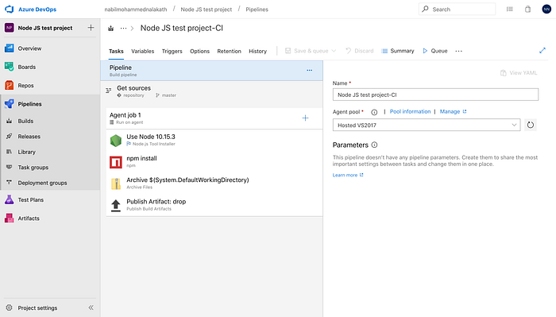Switch to the Triggers tab
Image resolution: width=556 pixels, height=317 pixels.
pos(172,51)
